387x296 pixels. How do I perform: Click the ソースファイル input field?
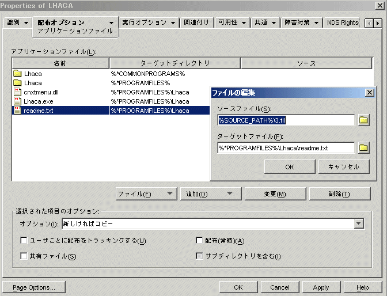point(286,120)
